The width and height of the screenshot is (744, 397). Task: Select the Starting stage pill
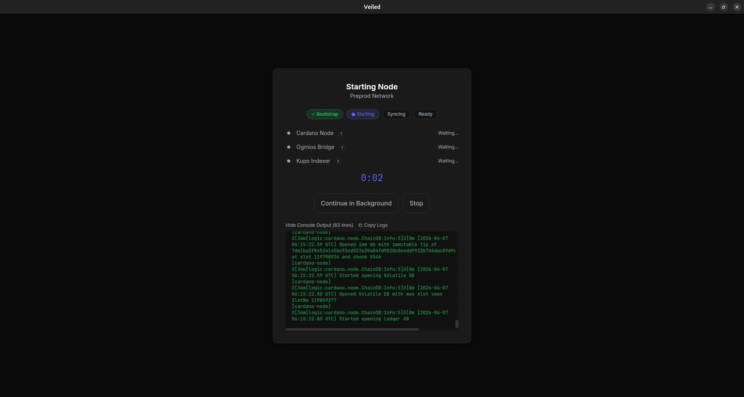click(x=363, y=114)
